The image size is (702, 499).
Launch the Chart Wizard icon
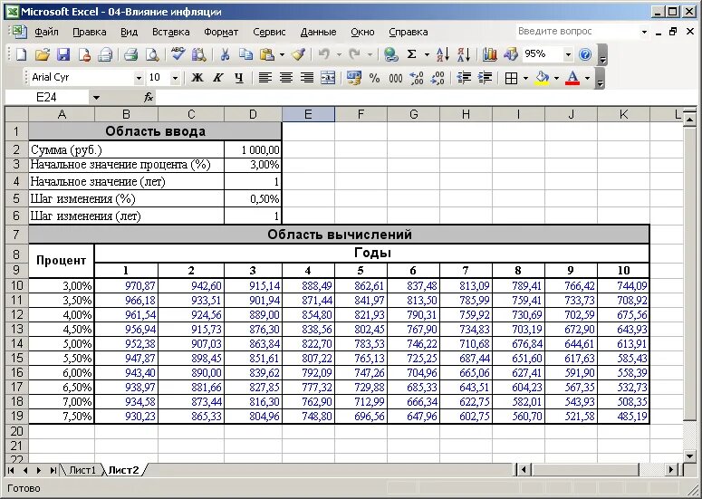tap(490, 54)
